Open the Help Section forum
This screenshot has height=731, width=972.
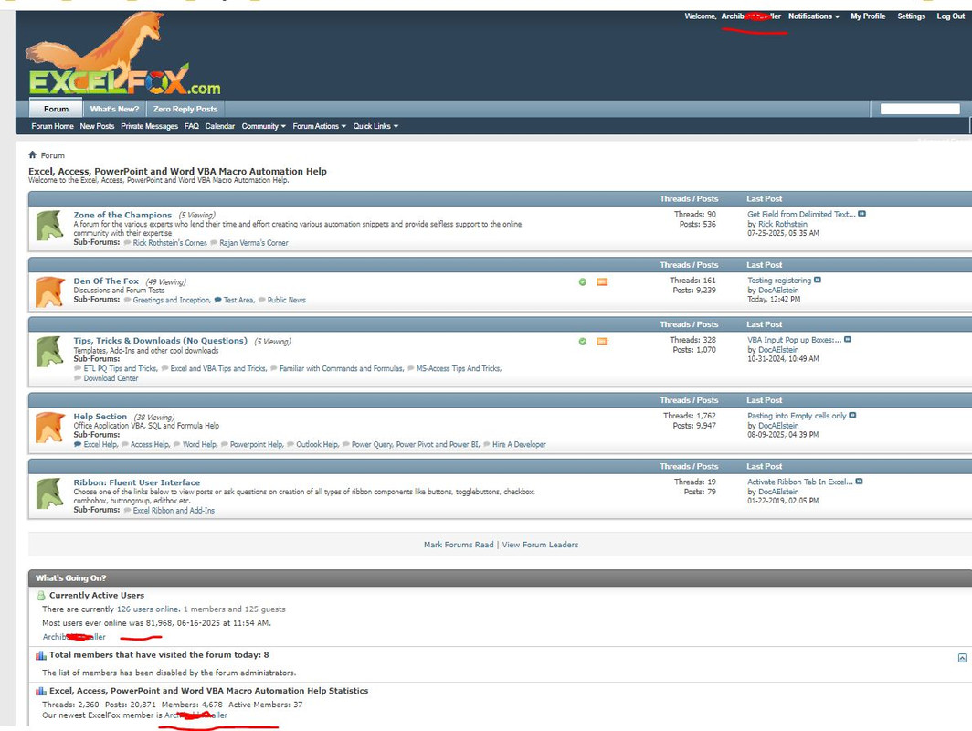(x=100, y=417)
